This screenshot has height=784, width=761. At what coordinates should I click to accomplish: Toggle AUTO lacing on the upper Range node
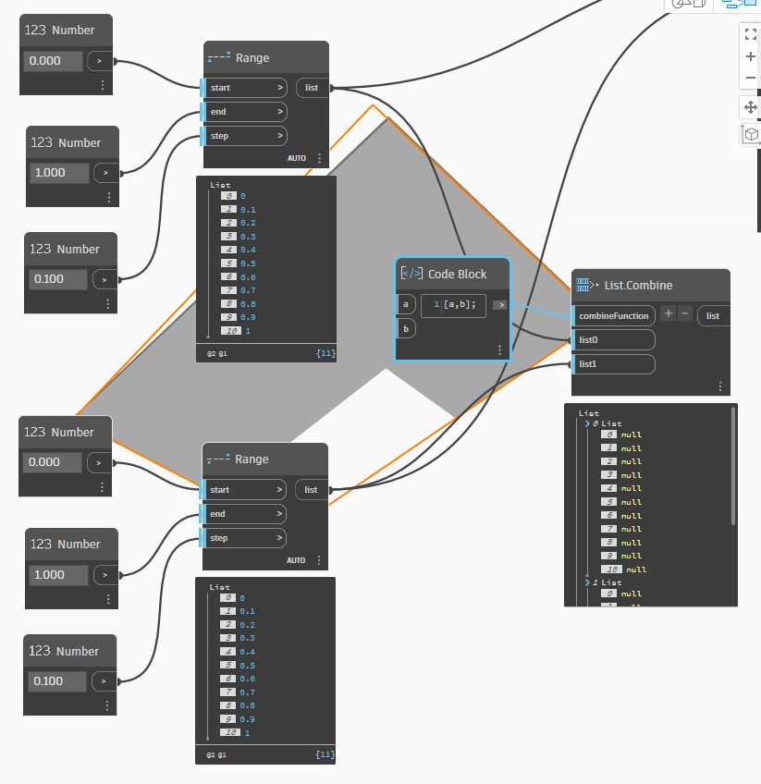click(297, 158)
